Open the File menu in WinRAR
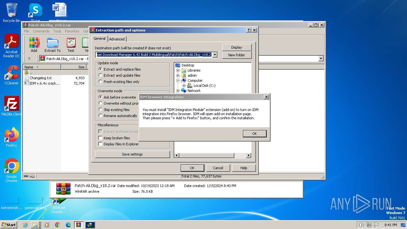The width and height of the screenshot is (407, 229). point(26,31)
